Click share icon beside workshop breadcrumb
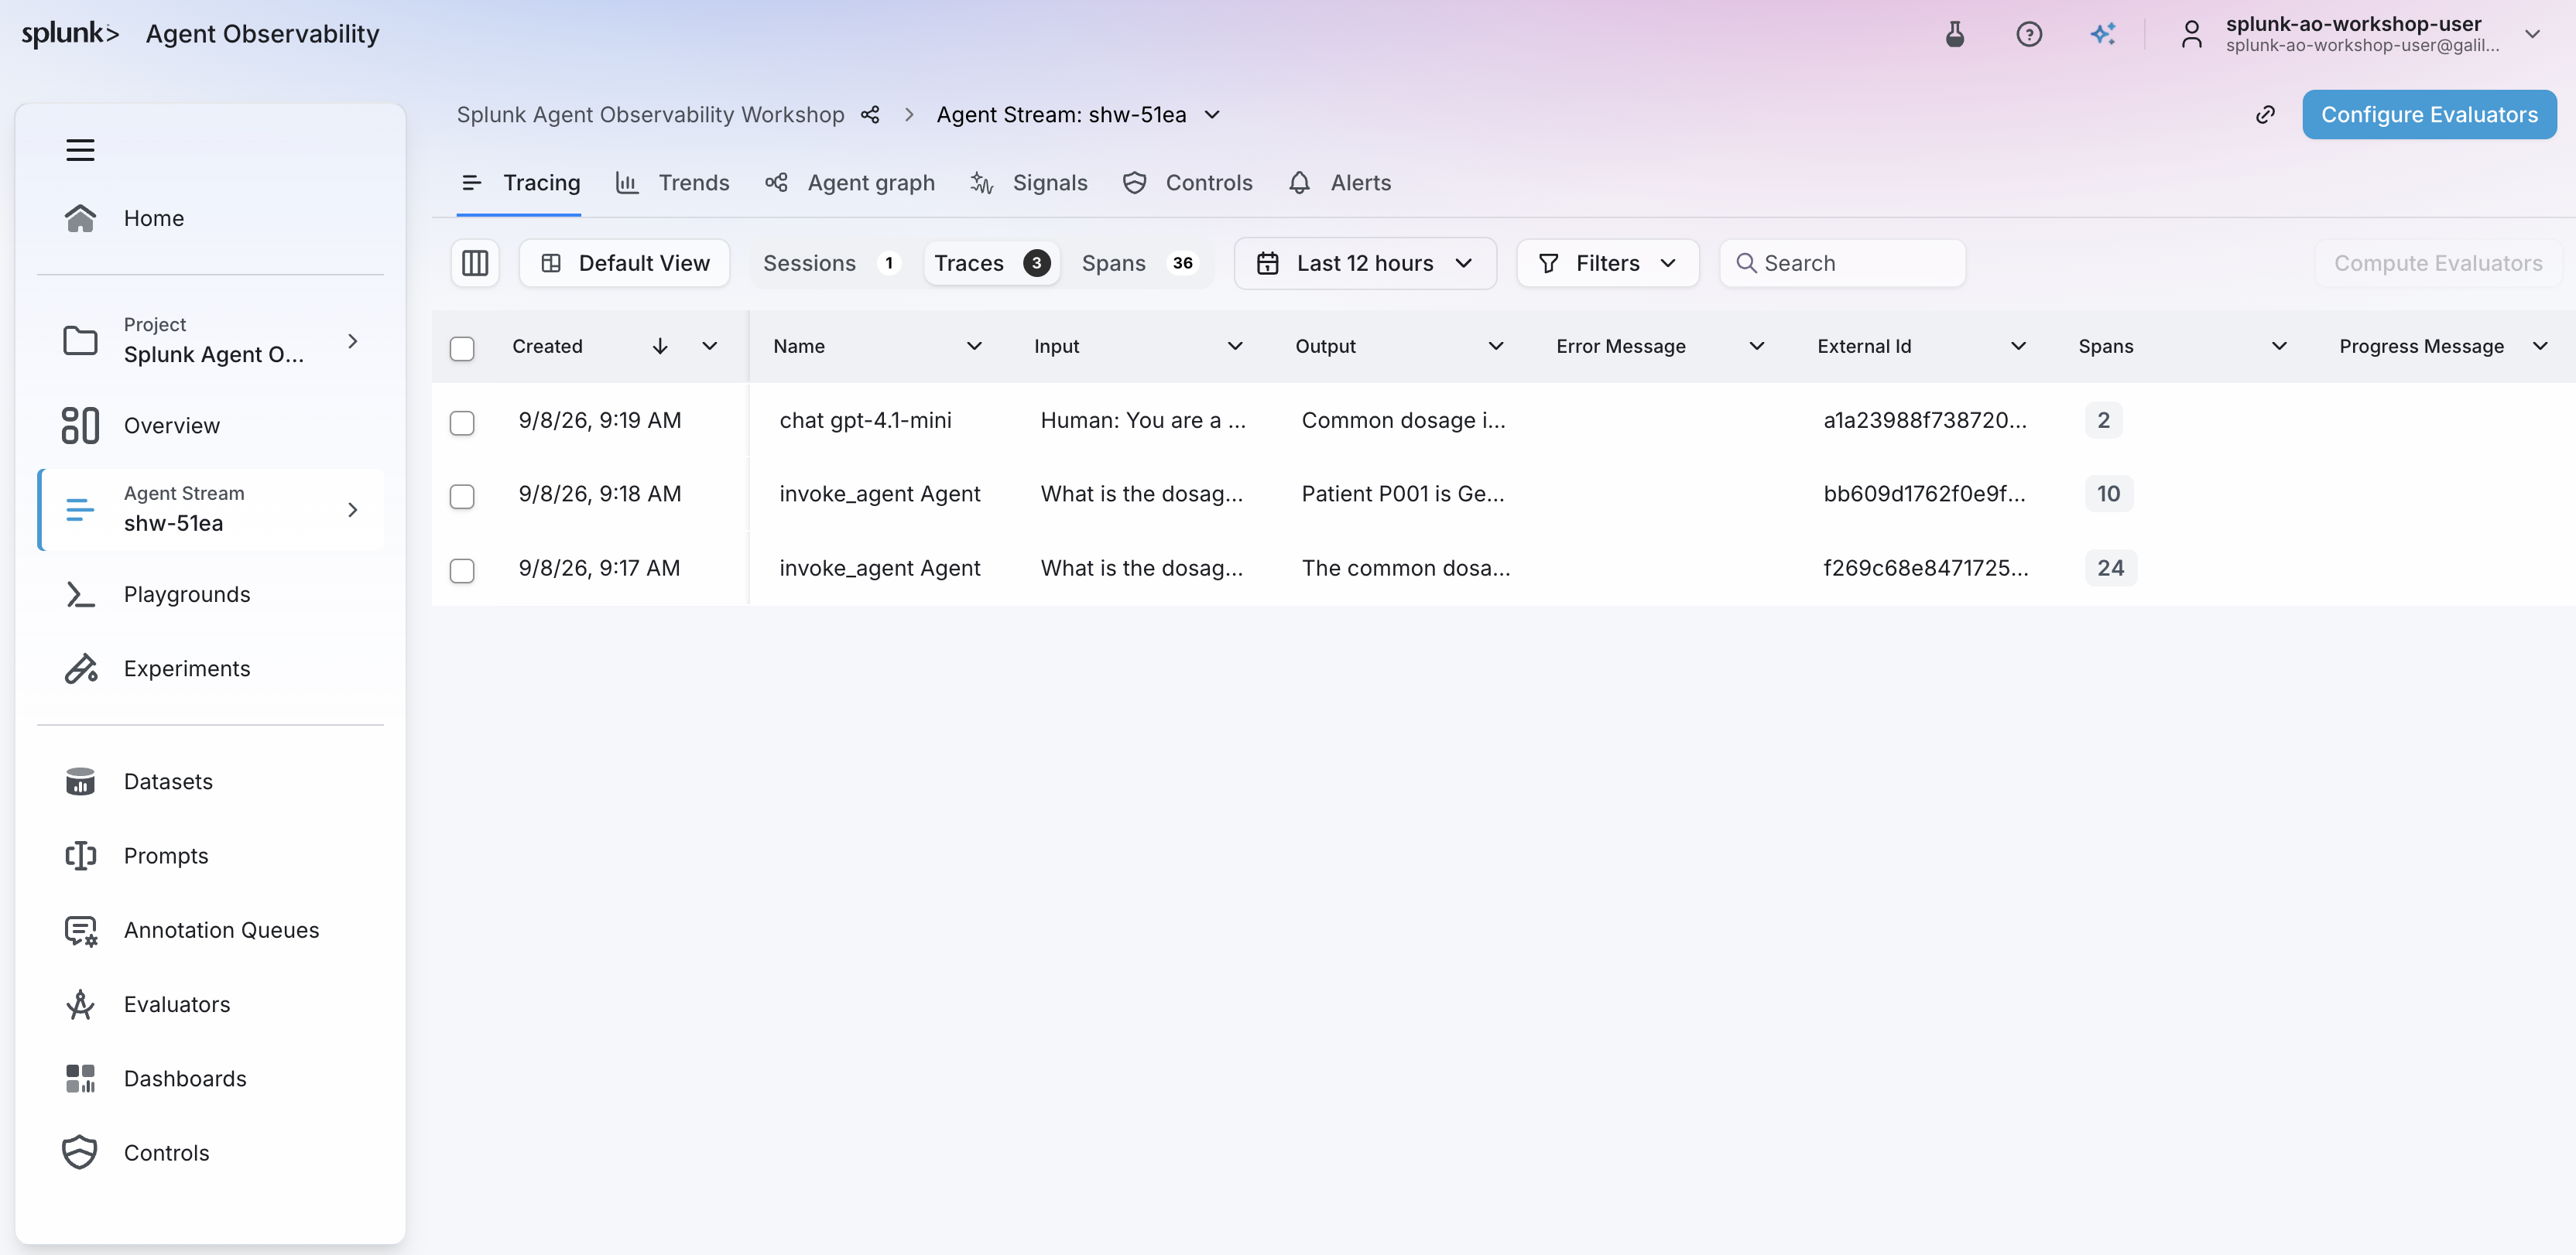The image size is (2576, 1255). (x=870, y=115)
